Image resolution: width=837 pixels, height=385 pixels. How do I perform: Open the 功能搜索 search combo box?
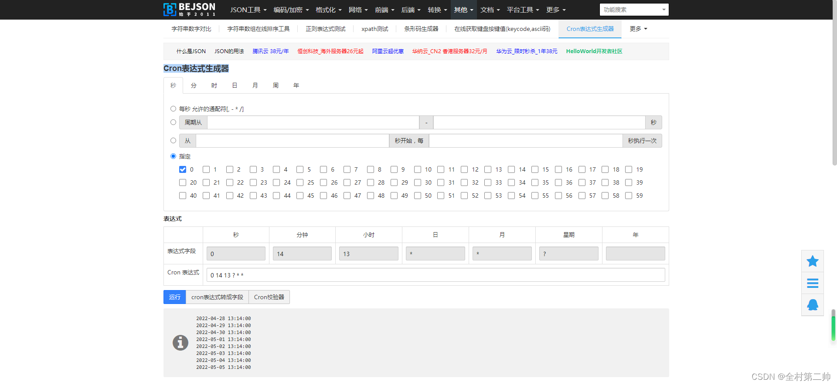point(634,10)
